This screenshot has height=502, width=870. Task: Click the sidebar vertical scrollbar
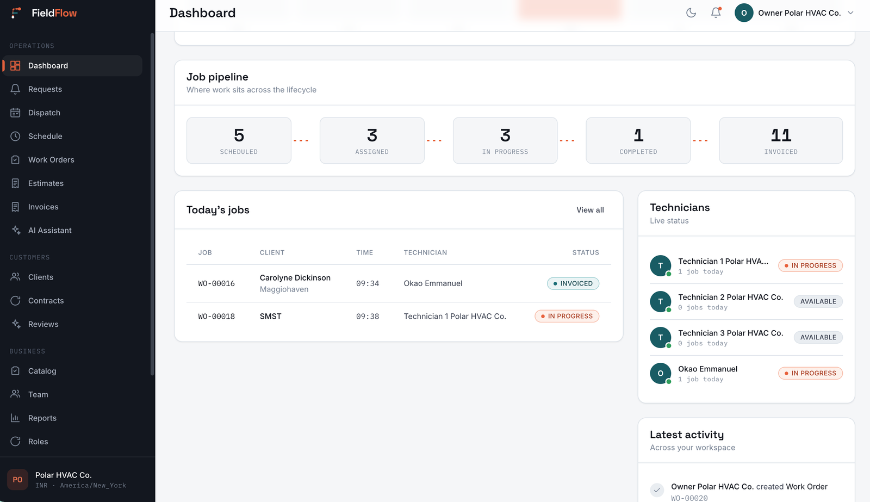tap(152, 204)
